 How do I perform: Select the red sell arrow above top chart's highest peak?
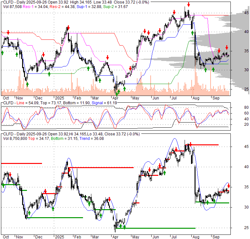[x=188, y=4]
